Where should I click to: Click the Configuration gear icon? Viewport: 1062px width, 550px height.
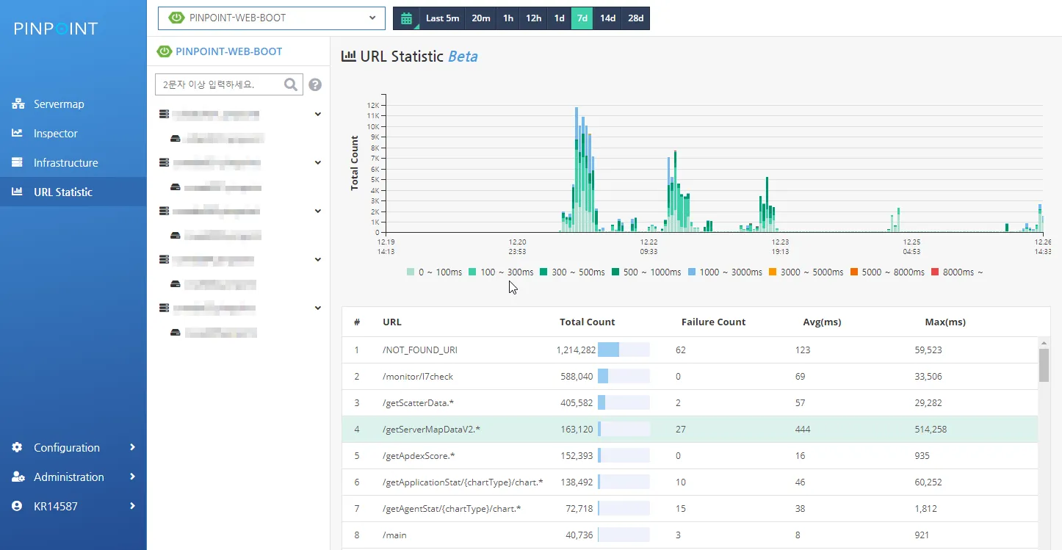18,448
